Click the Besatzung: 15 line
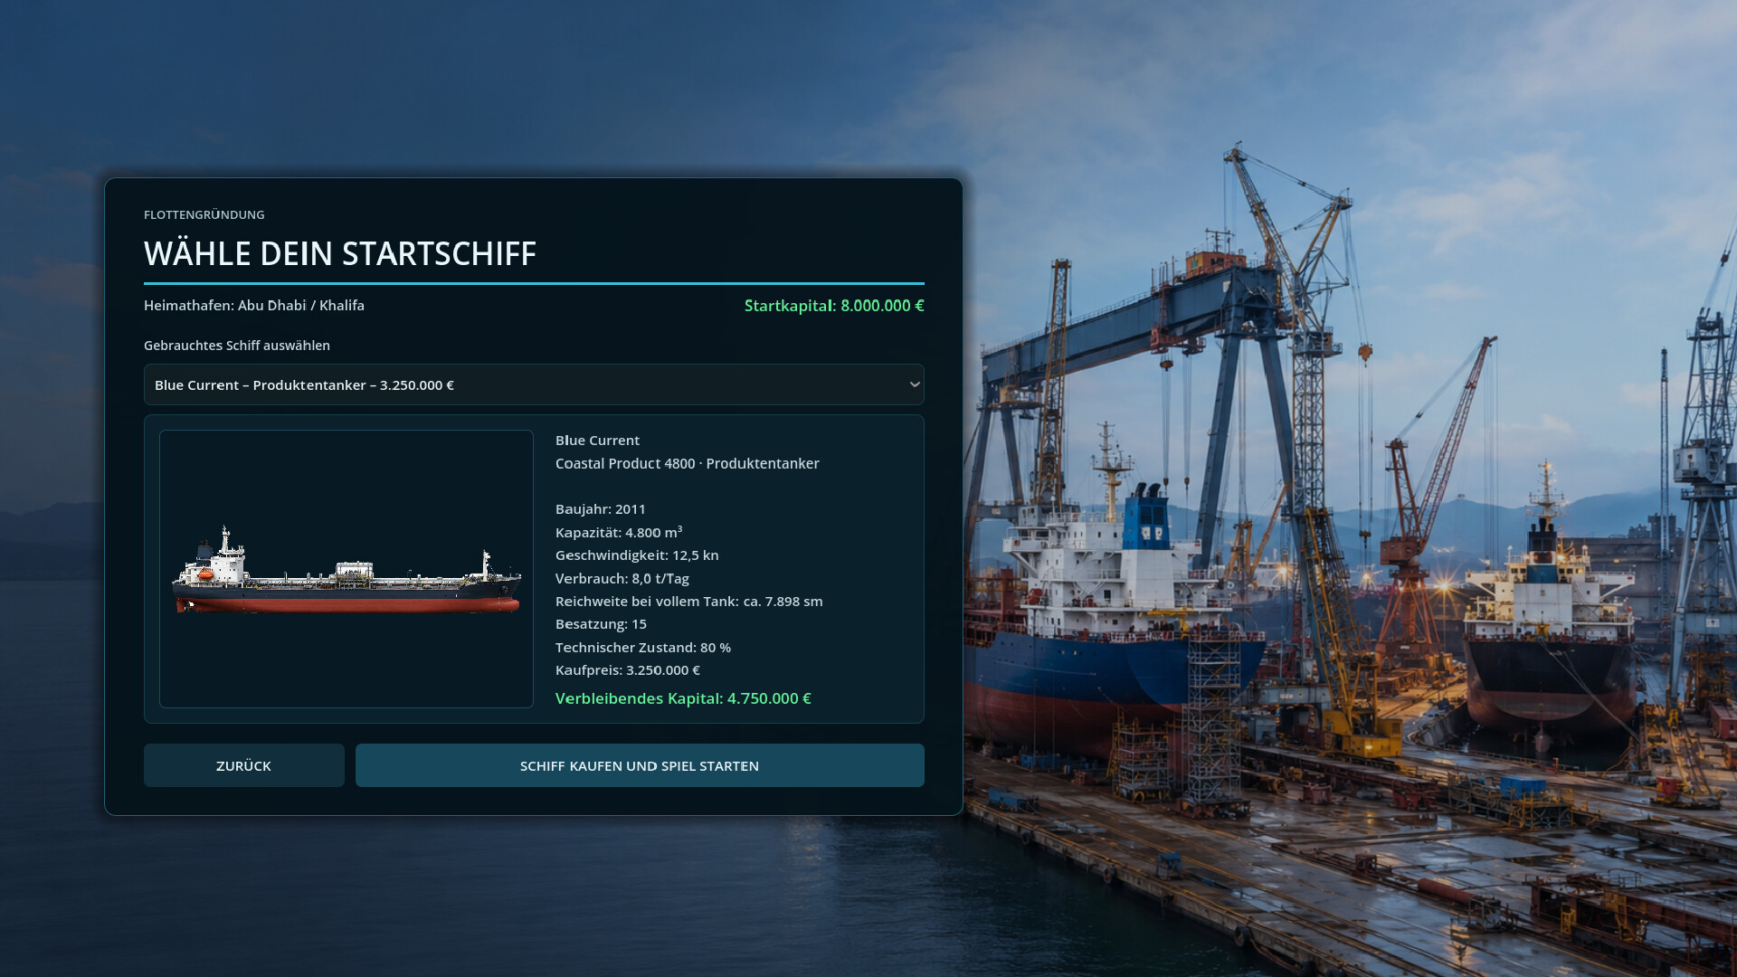This screenshot has width=1737, height=977. 601,624
